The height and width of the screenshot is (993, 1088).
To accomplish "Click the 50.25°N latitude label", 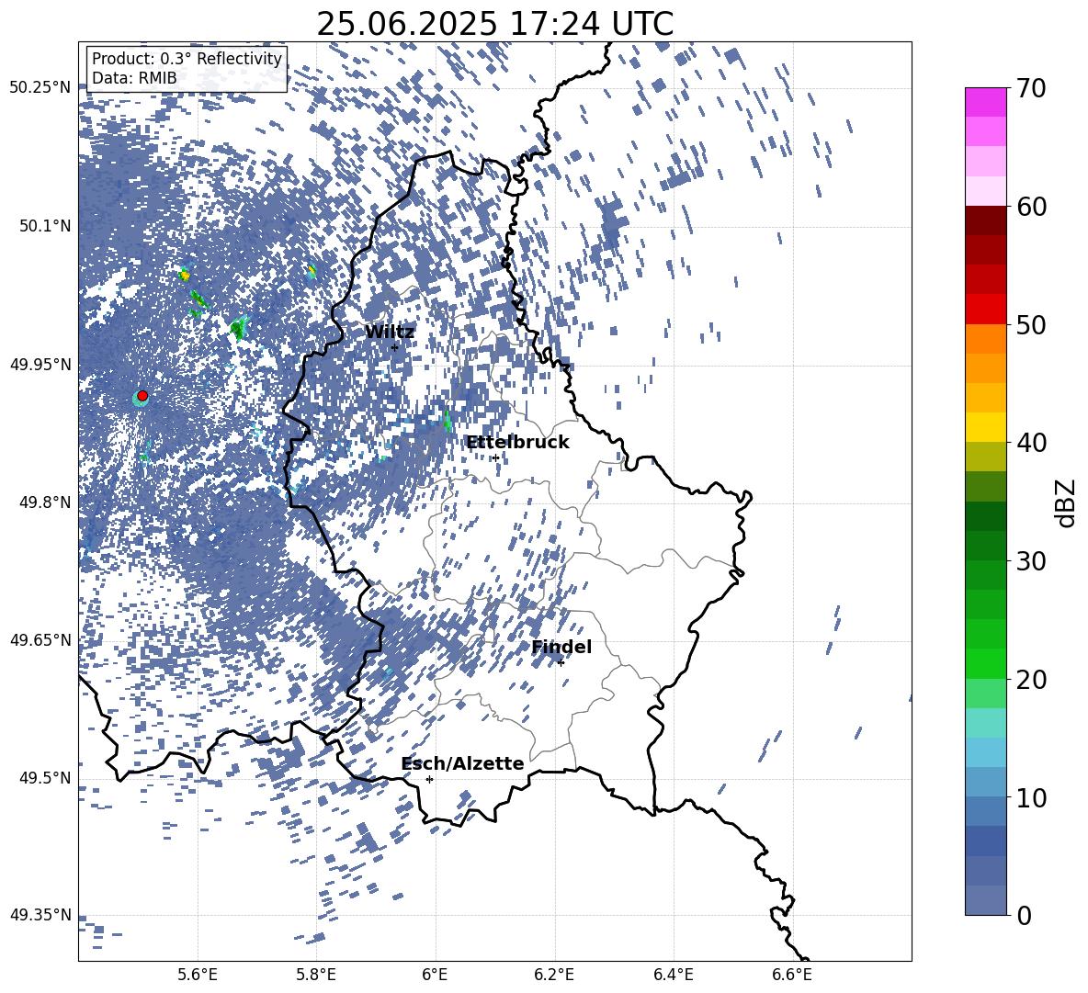I will coord(40,88).
